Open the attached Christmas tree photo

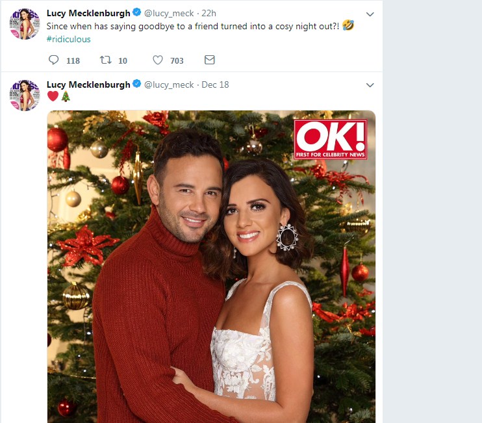point(212,266)
